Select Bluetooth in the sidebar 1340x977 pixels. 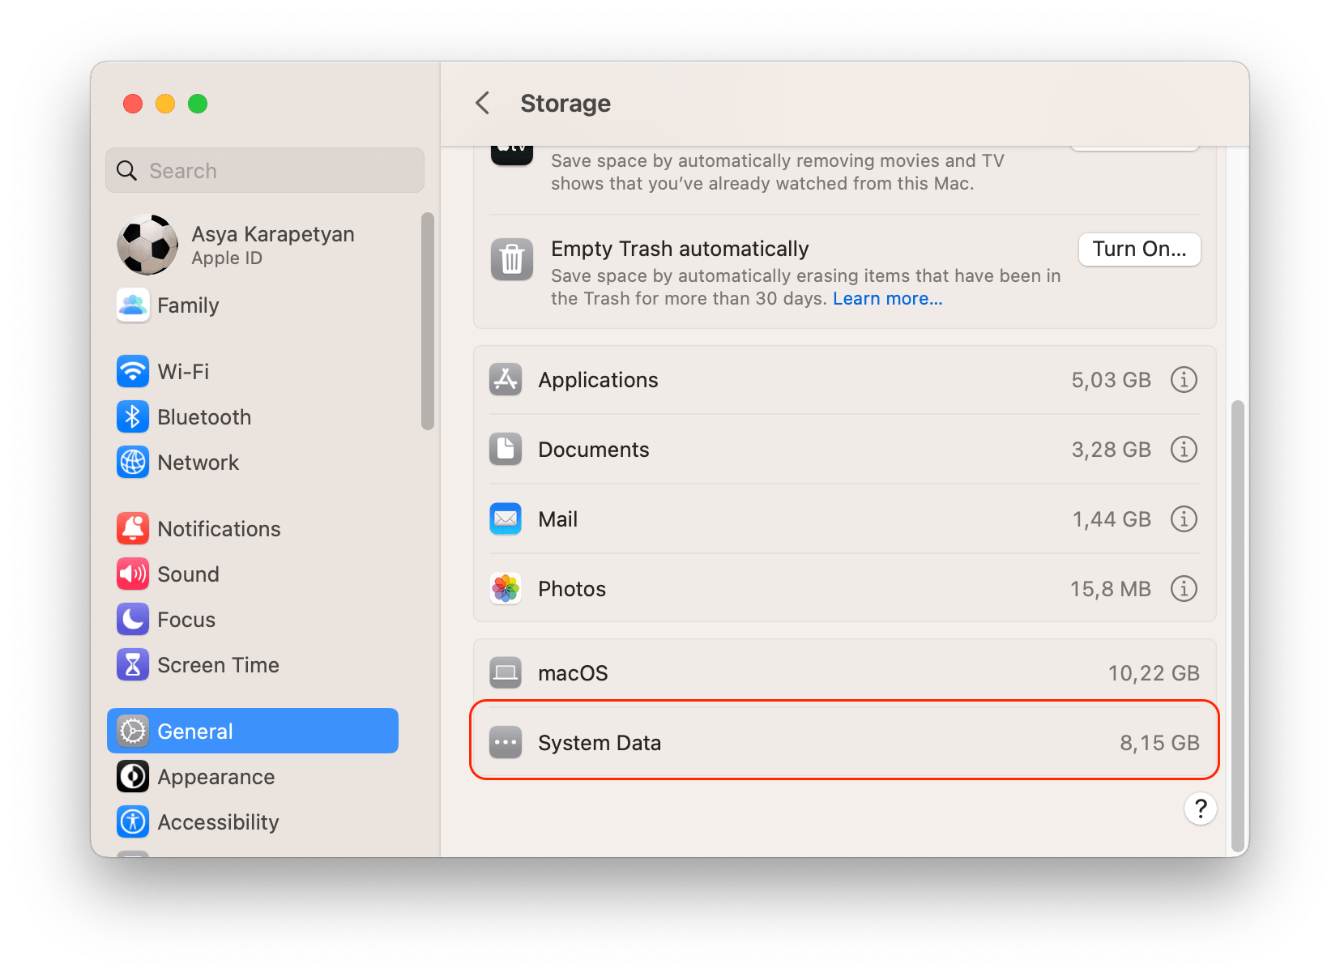(203, 416)
